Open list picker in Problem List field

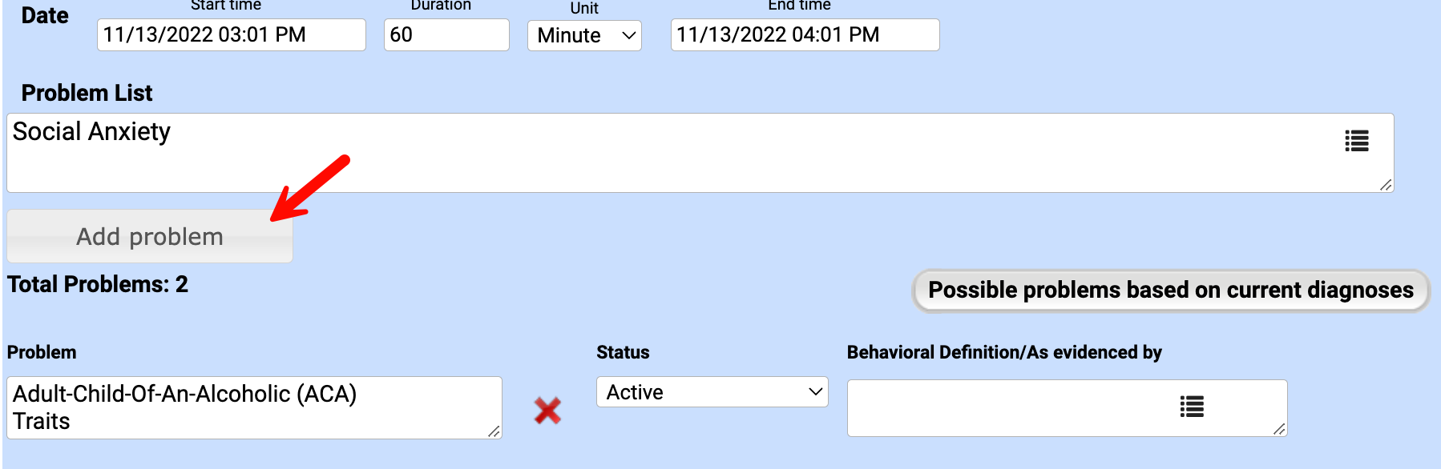pos(1356,142)
